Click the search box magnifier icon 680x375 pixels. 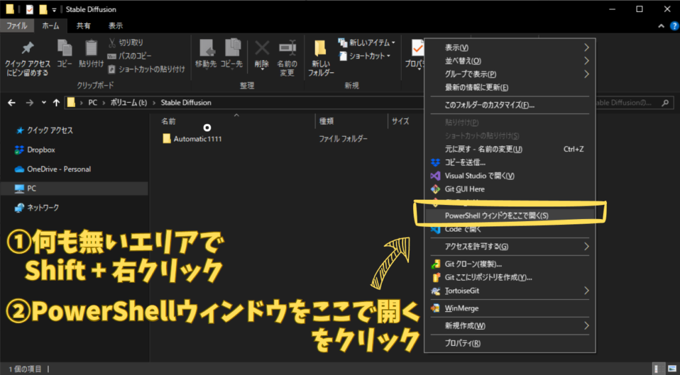(x=664, y=103)
